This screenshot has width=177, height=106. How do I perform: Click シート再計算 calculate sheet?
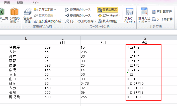pyautogui.click(x=162, y=19)
